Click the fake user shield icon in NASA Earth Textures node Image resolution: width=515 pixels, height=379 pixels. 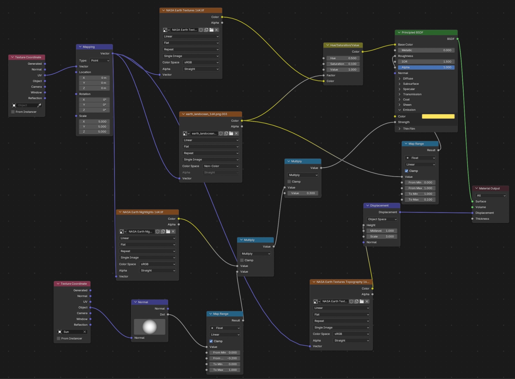point(201,30)
